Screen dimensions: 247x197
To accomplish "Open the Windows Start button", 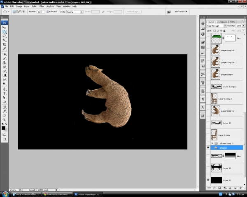I will coord(5,194).
